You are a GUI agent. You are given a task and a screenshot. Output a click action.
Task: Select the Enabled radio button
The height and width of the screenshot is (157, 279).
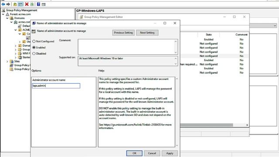[34, 48]
